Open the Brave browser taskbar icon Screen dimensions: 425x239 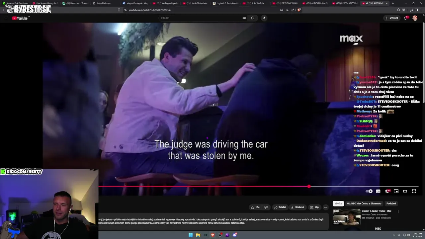pos(212,235)
